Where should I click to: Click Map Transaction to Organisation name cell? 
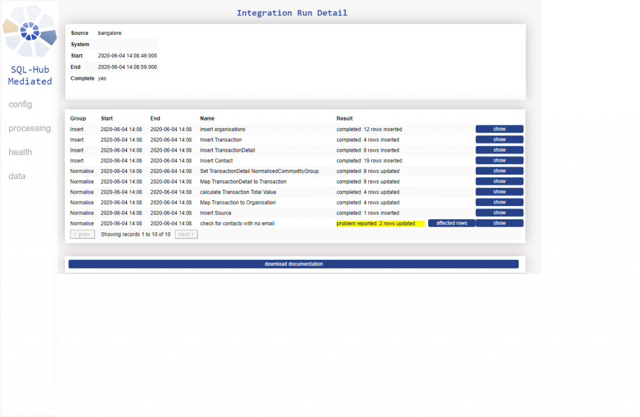tap(237, 203)
